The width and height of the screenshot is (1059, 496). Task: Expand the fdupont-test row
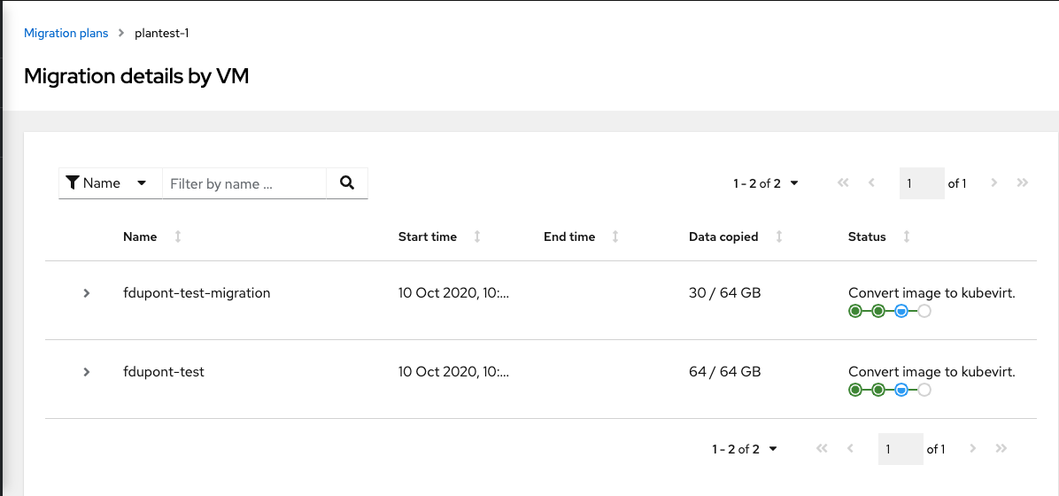pyautogui.click(x=87, y=372)
